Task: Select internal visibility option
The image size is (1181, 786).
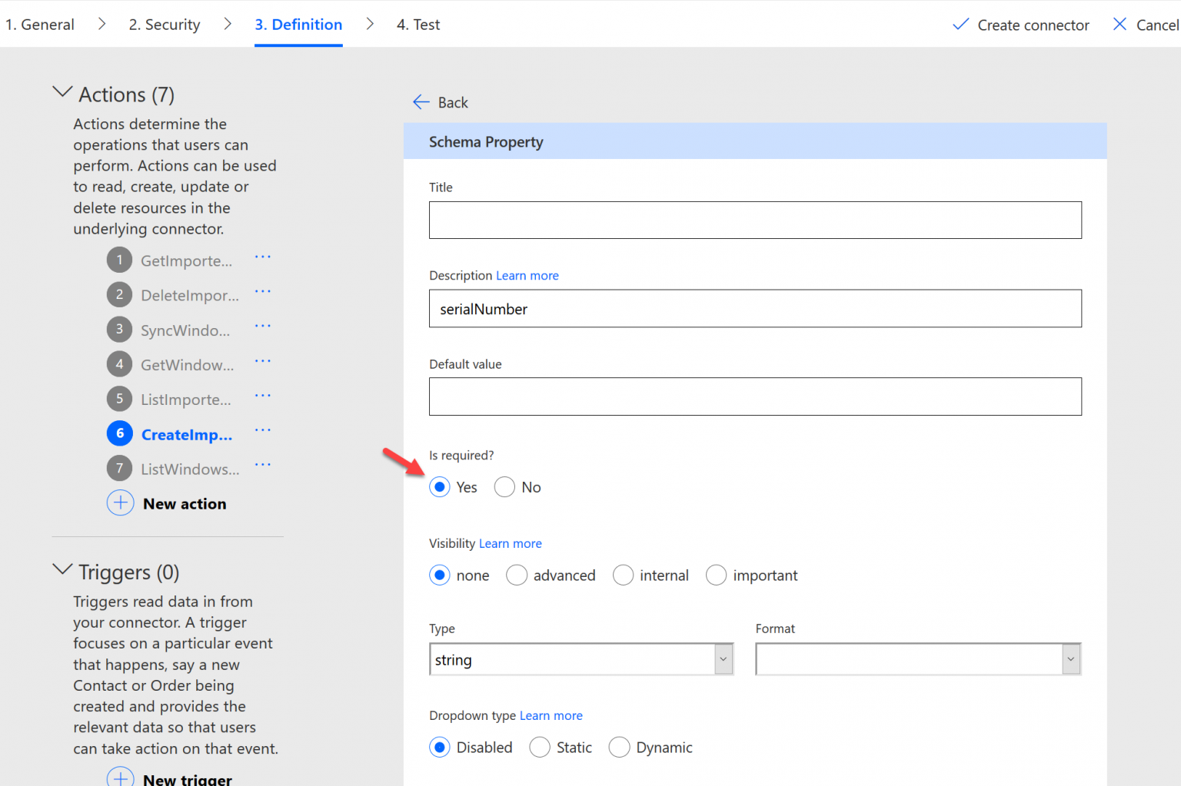Action: click(623, 575)
